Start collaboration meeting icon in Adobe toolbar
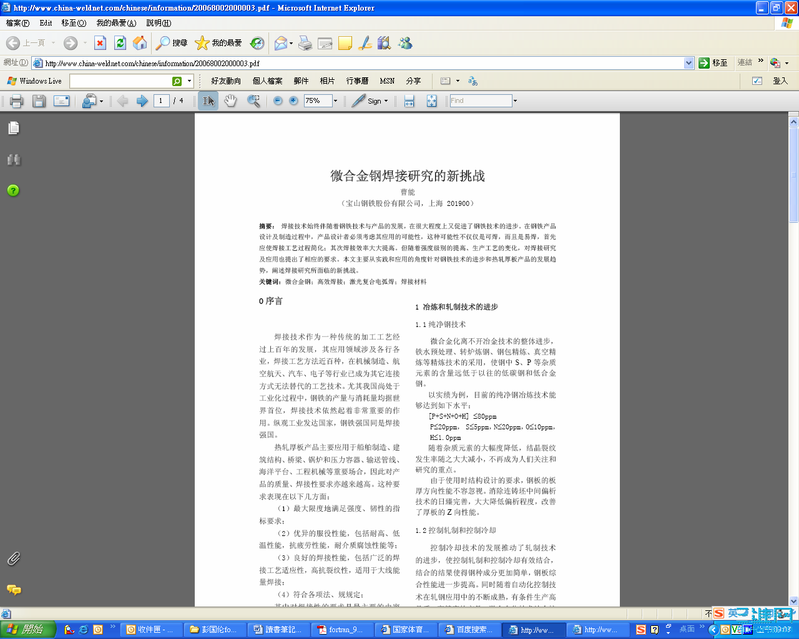 (x=89, y=100)
